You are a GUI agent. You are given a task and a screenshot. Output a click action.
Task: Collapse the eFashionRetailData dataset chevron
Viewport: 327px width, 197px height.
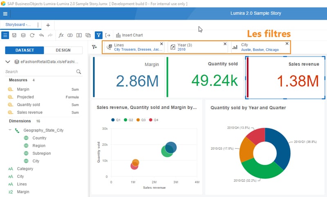(8, 62)
